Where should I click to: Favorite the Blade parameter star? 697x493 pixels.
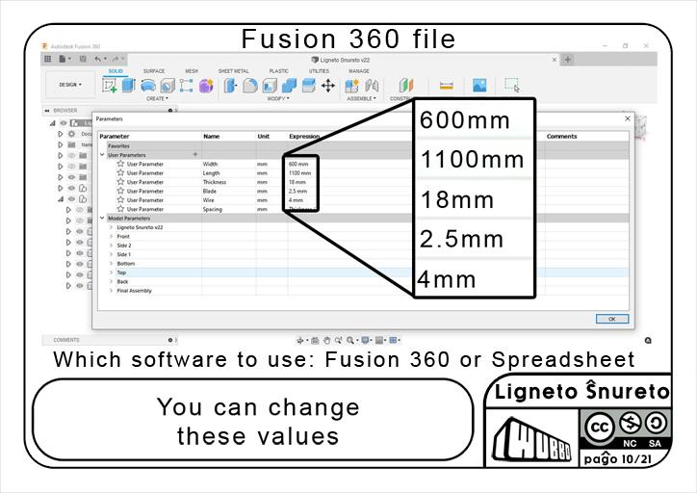click(x=120, y=191)
